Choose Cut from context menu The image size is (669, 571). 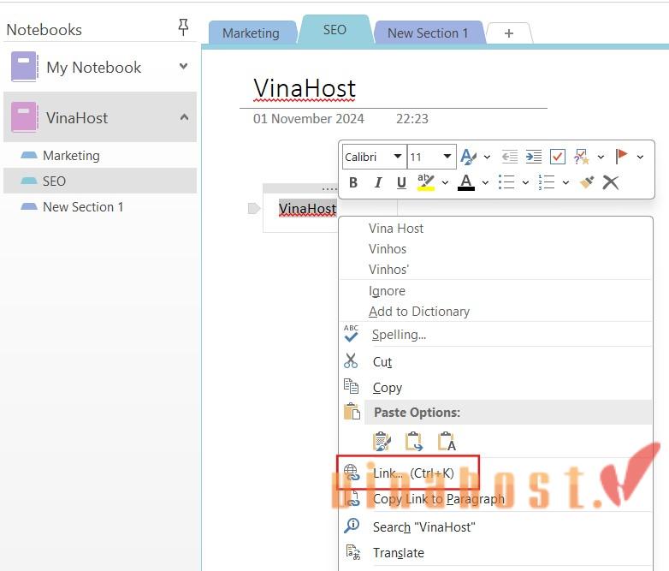(496, 362)
